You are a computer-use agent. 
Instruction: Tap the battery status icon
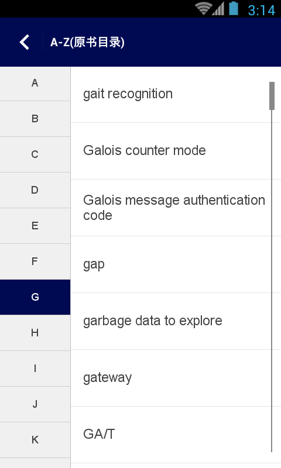pos(234,8)
